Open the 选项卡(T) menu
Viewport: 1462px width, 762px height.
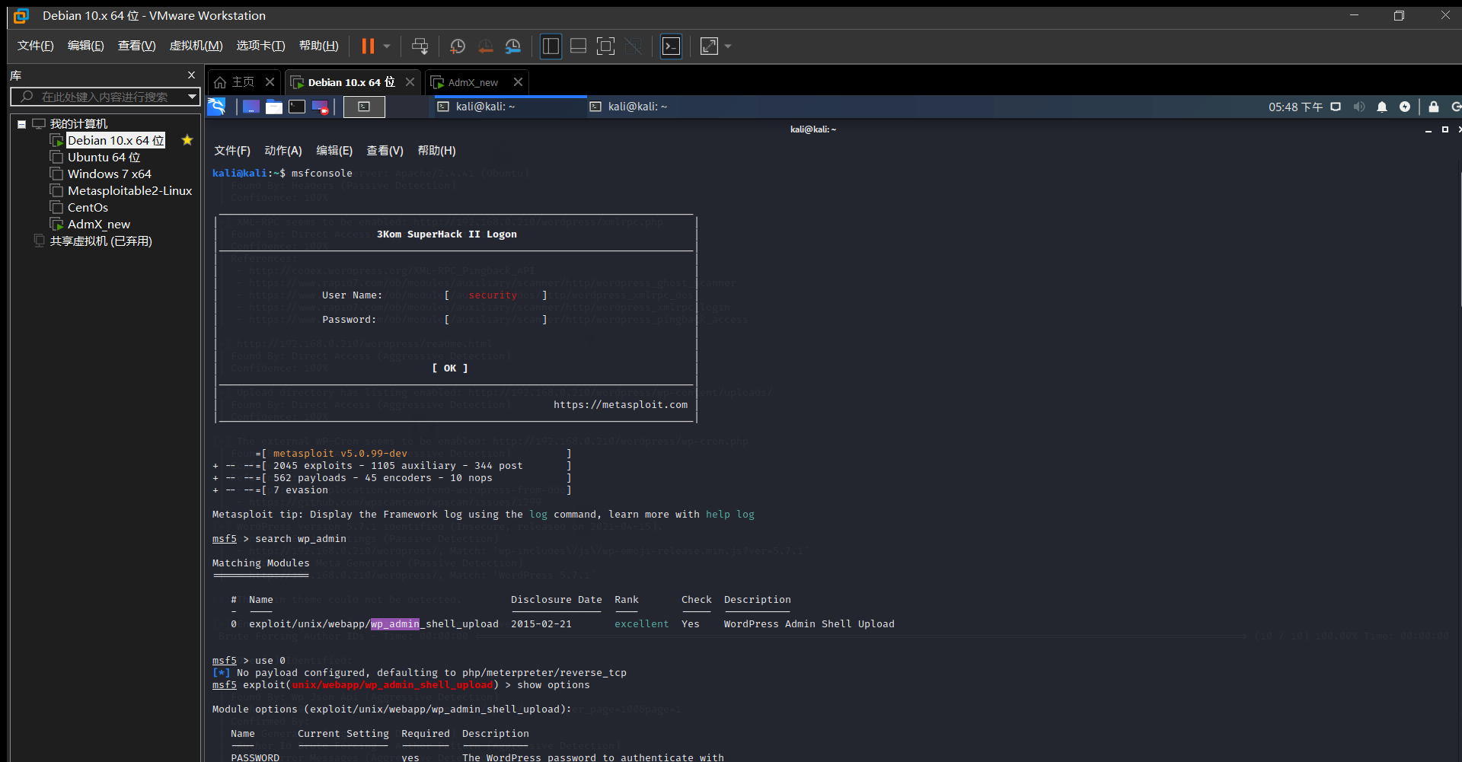point(260,46)
